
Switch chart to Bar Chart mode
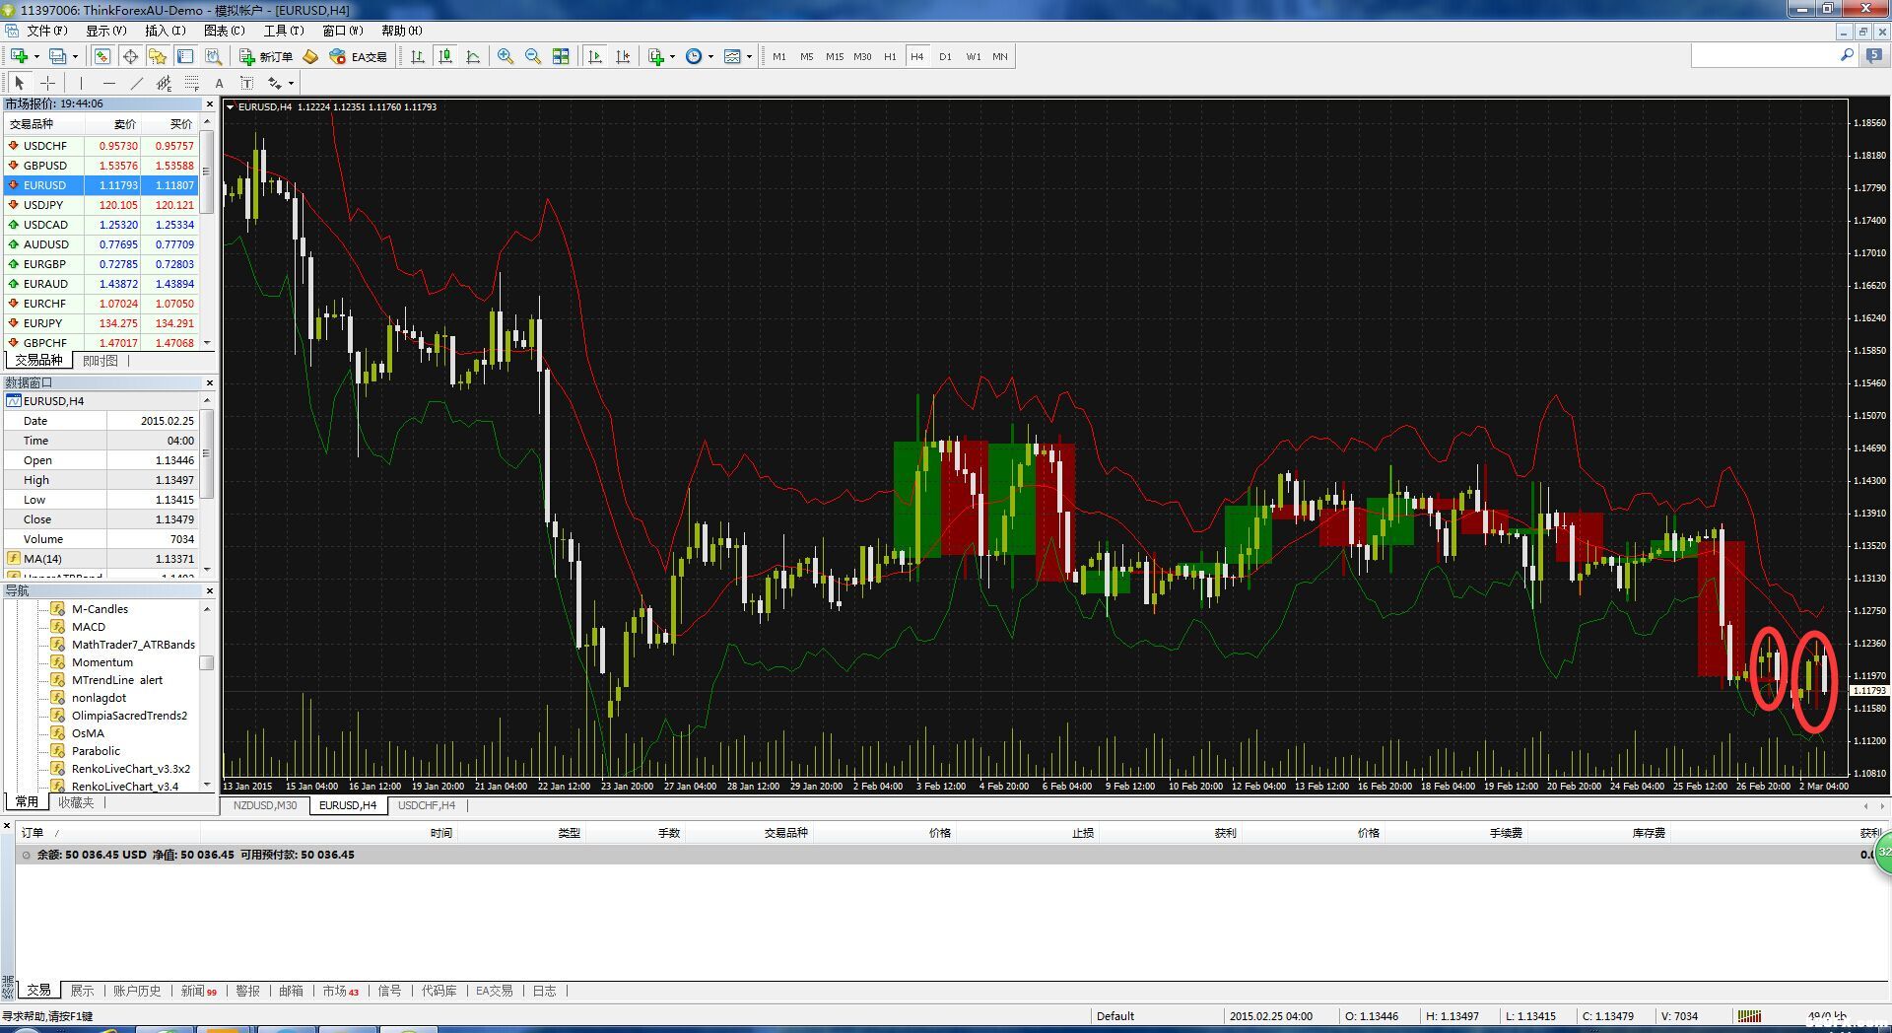click(418, 56)
